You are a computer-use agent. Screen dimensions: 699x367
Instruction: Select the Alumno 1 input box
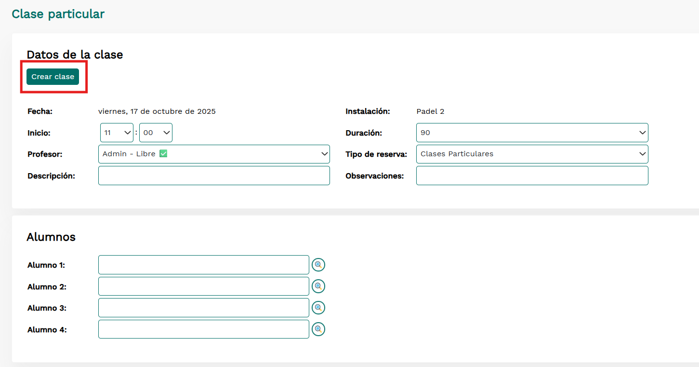coord(203,265)
